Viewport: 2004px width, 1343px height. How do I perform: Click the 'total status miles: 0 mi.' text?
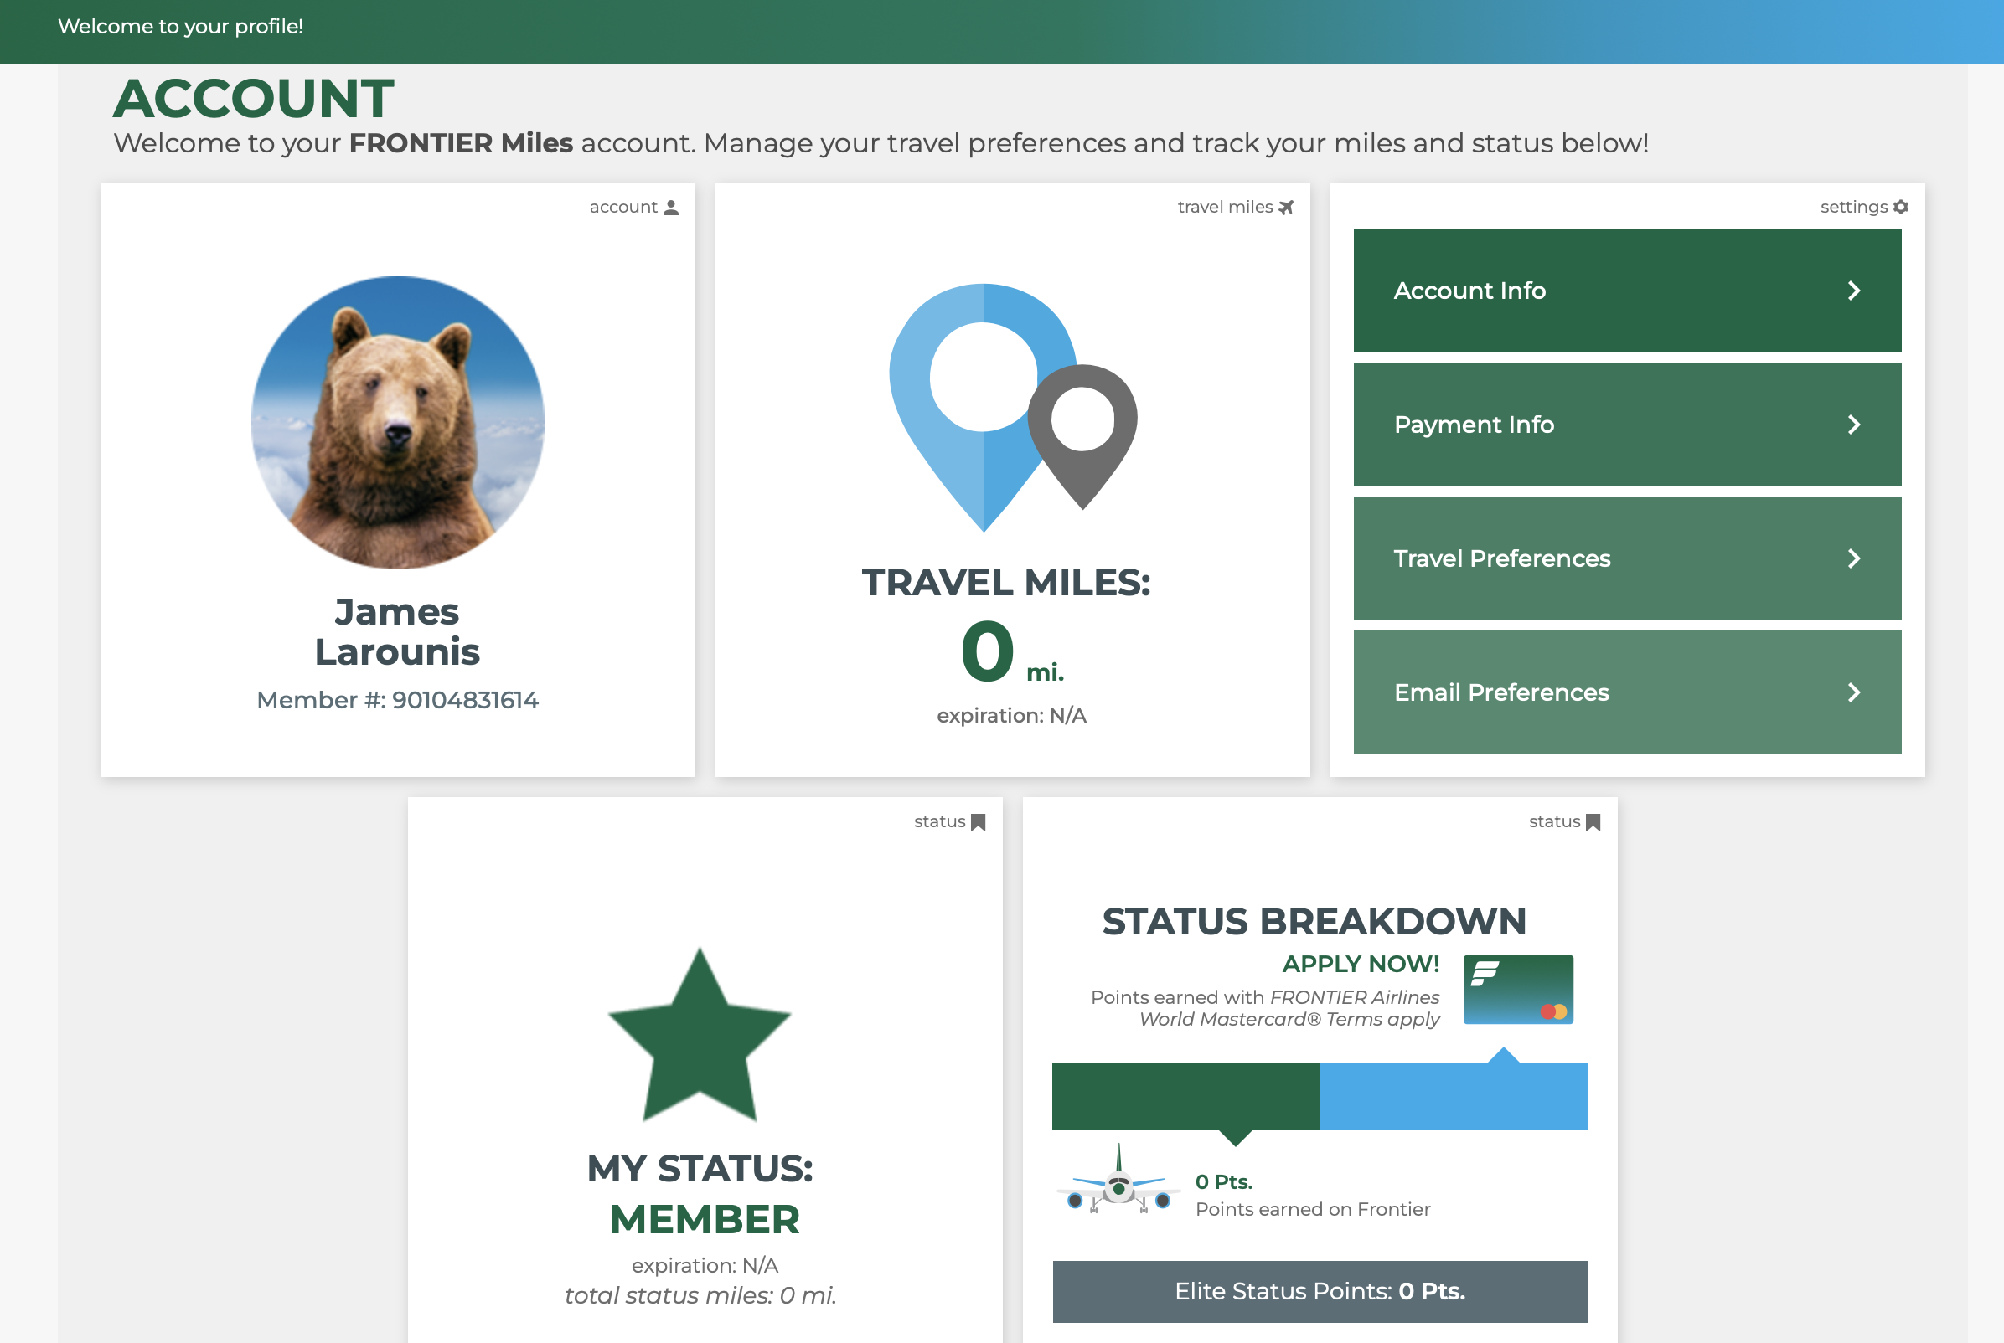pyautogui.click(x=700, y=1295)
